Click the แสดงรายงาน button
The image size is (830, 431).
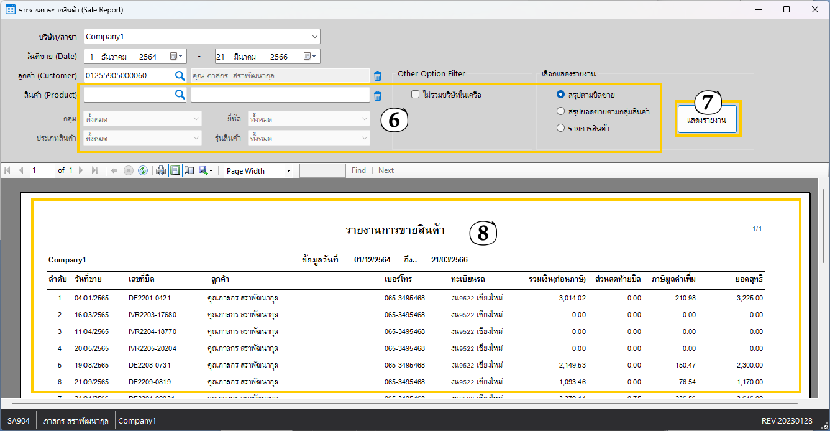pos(707,119)
